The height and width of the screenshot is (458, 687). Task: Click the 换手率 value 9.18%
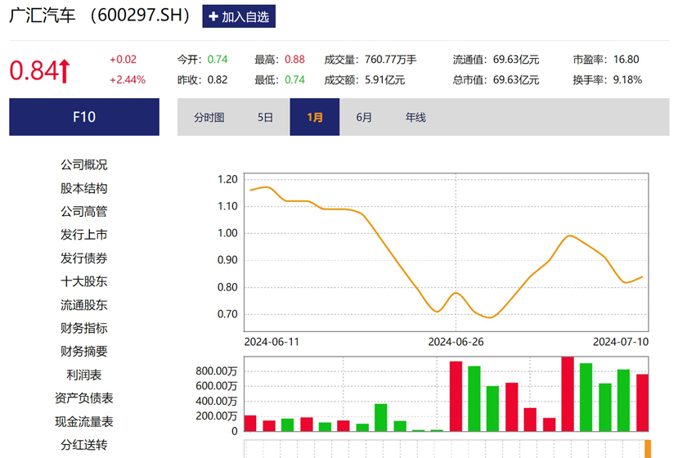point(627,80)
